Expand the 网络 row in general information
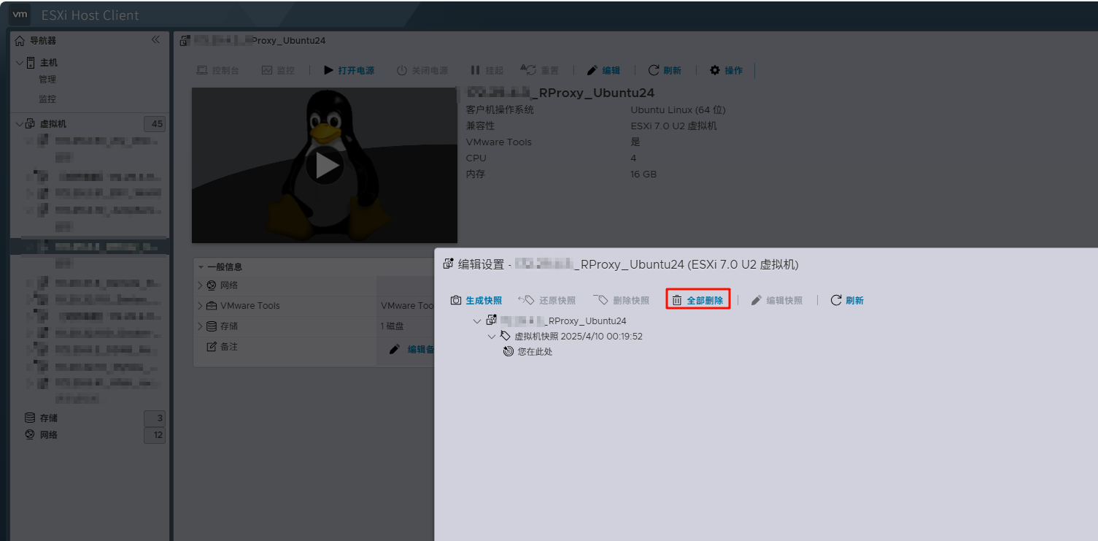This screenshot has width=1098, height=541. 201,285
